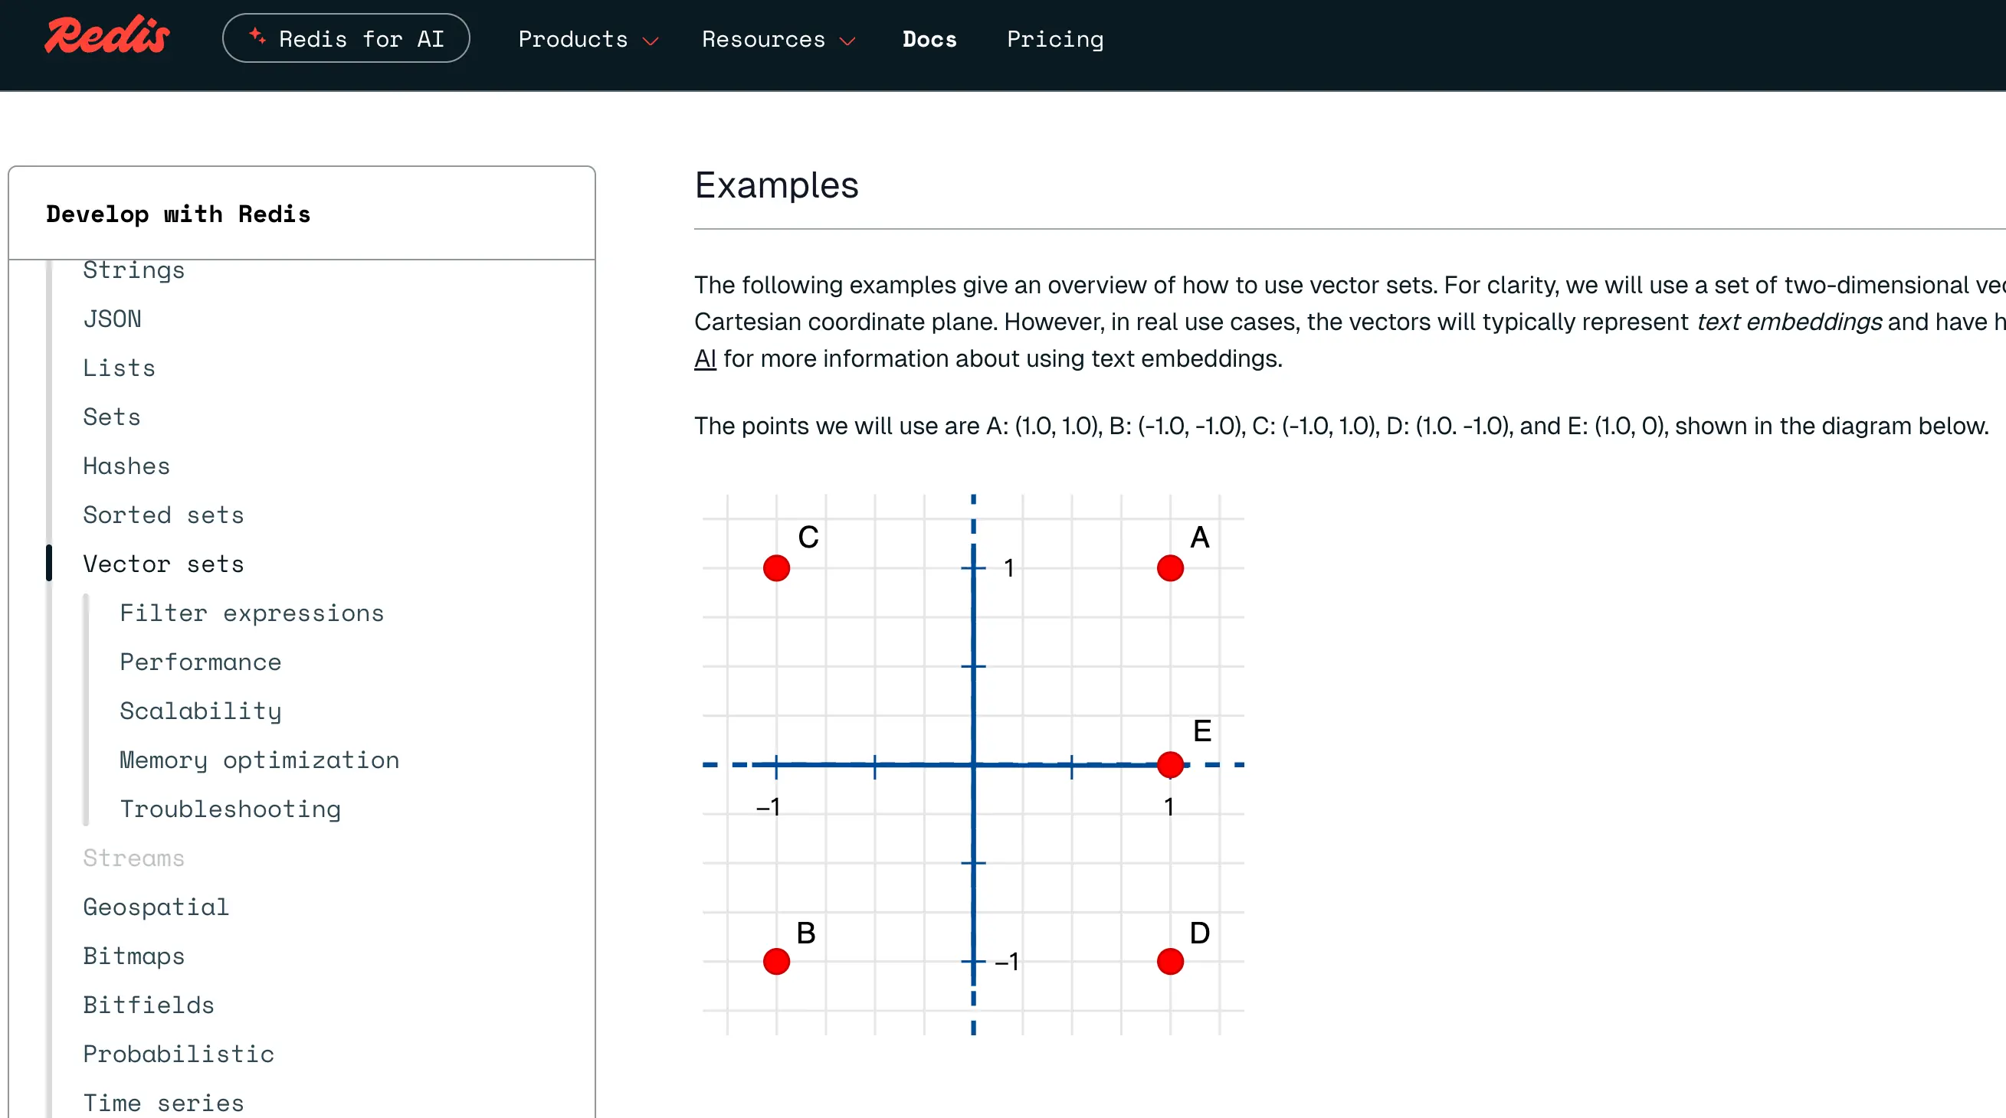Go to the Pricing page

pyautogui.click(x=1054, y=39)
